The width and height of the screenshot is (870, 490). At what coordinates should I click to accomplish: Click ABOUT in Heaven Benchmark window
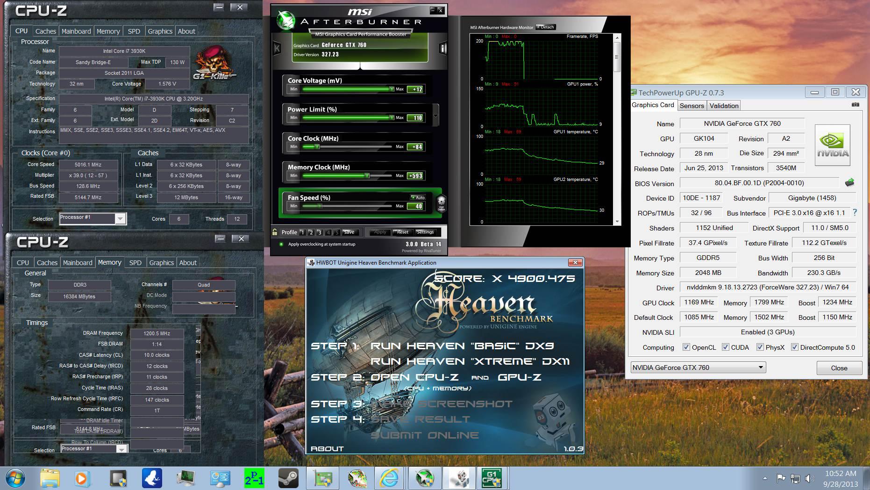coord(327,448)
